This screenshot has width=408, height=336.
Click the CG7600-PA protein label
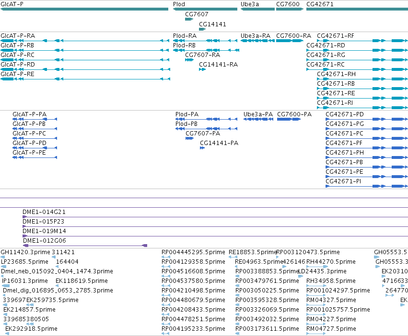tap(294, 114)
